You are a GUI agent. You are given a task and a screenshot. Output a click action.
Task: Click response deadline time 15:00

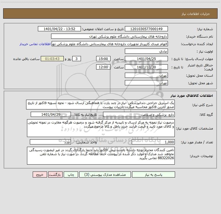(x=103, y=59)
